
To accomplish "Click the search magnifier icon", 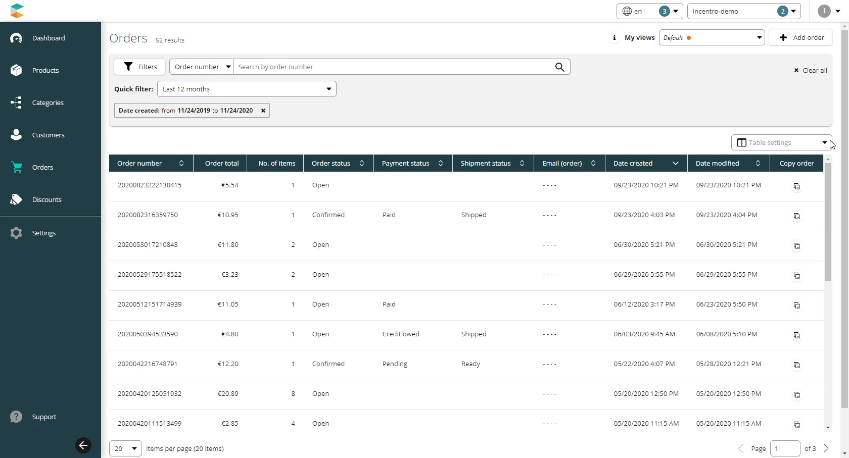I will tap(559, 67).
